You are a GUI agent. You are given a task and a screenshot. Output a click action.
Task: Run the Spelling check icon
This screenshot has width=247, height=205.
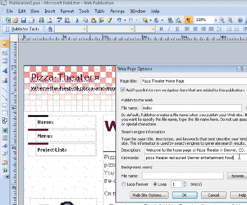[59, 20]
